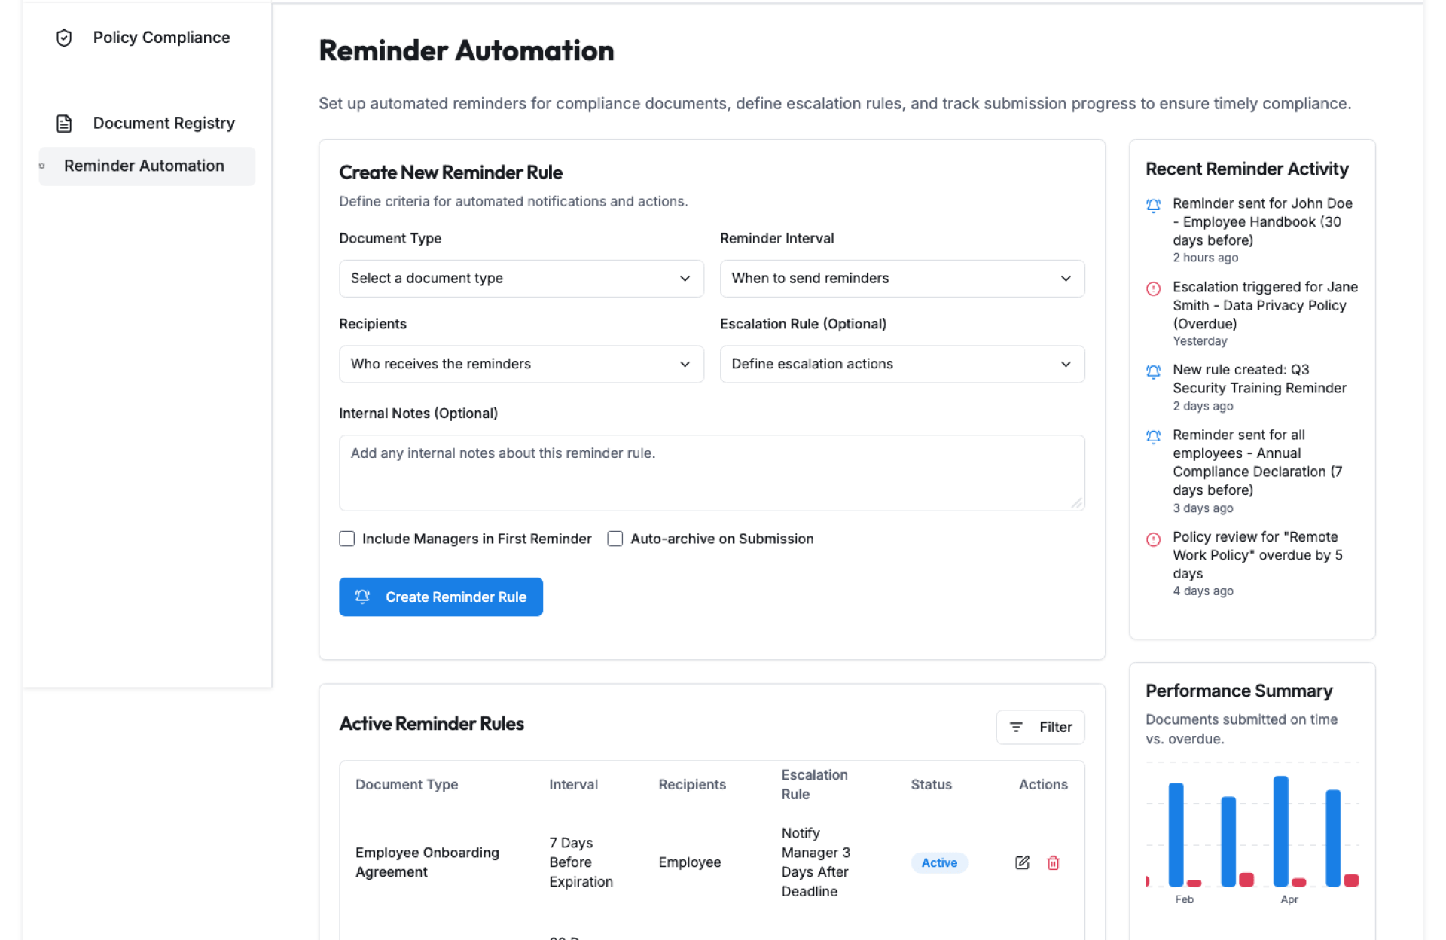Go to Document Registry in sidebar
This screenshot has width=1446, height=940.
(x=163, y=124)
